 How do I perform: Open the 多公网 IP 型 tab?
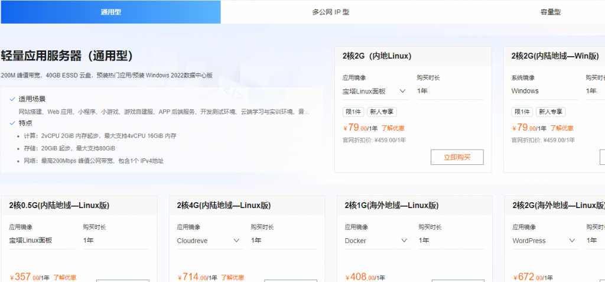[x=331, y=12]
